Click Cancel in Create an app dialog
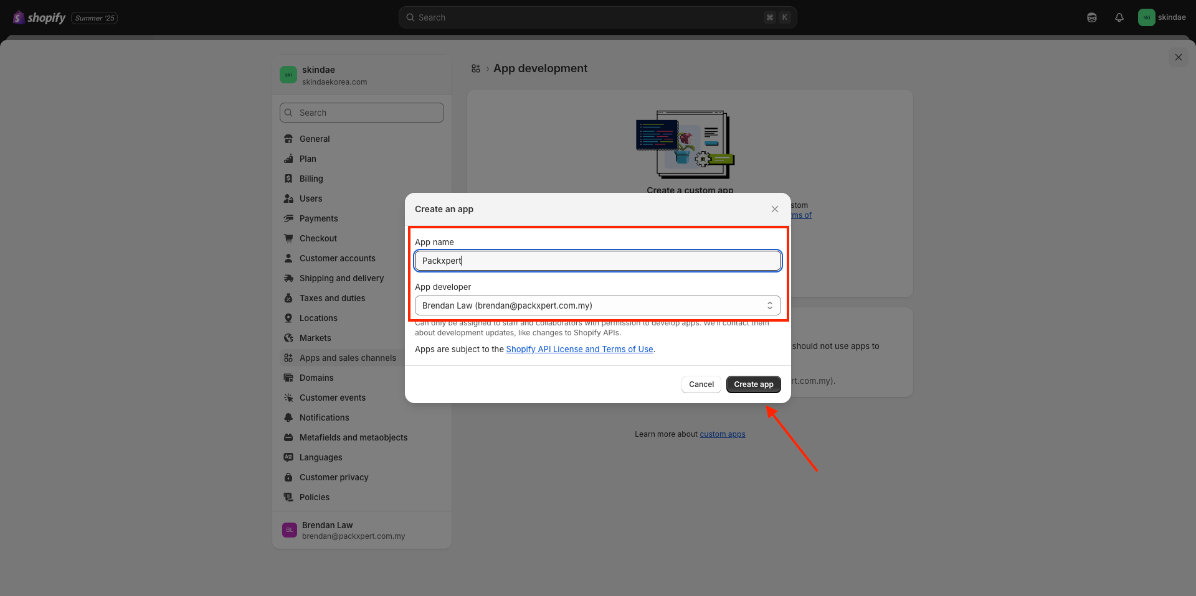 701,384
